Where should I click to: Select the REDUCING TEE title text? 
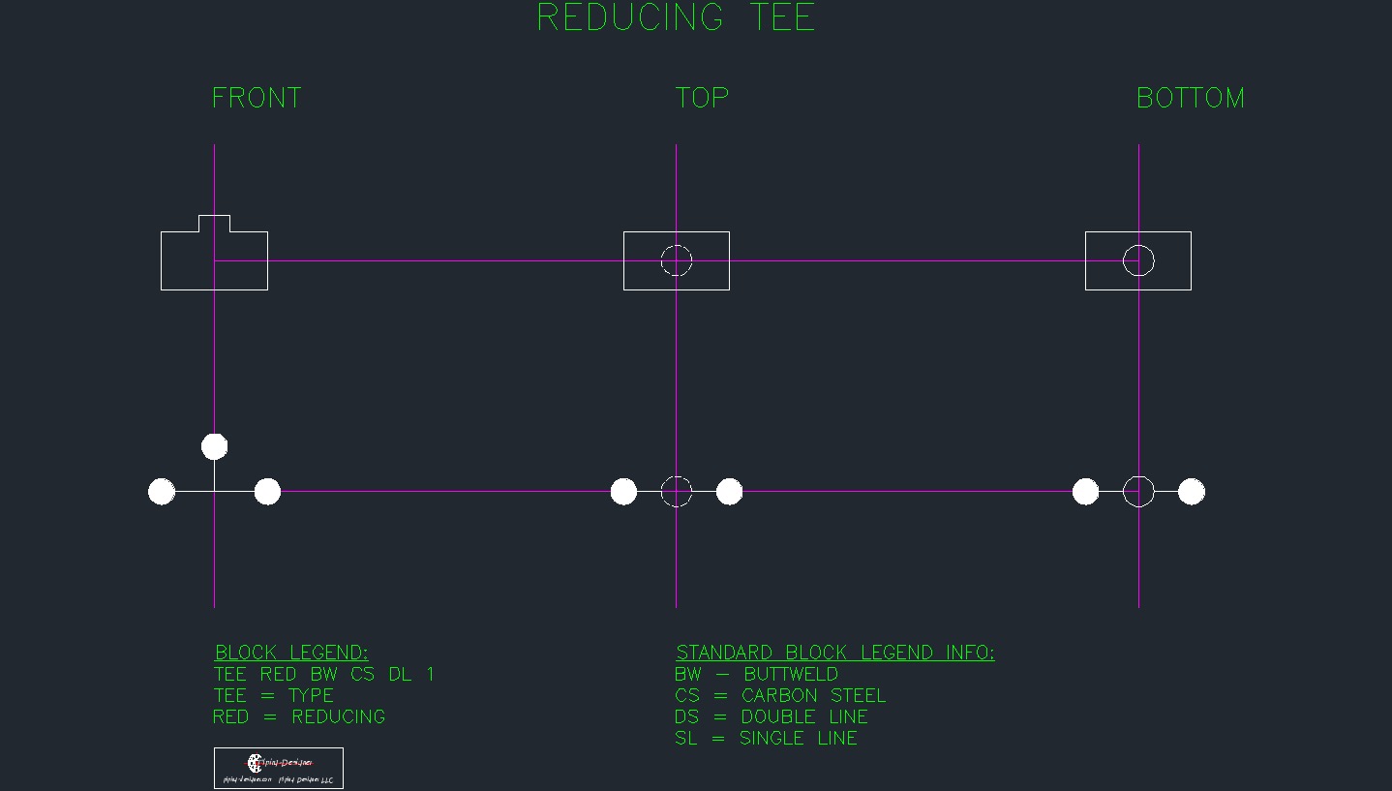click(676, 18)
